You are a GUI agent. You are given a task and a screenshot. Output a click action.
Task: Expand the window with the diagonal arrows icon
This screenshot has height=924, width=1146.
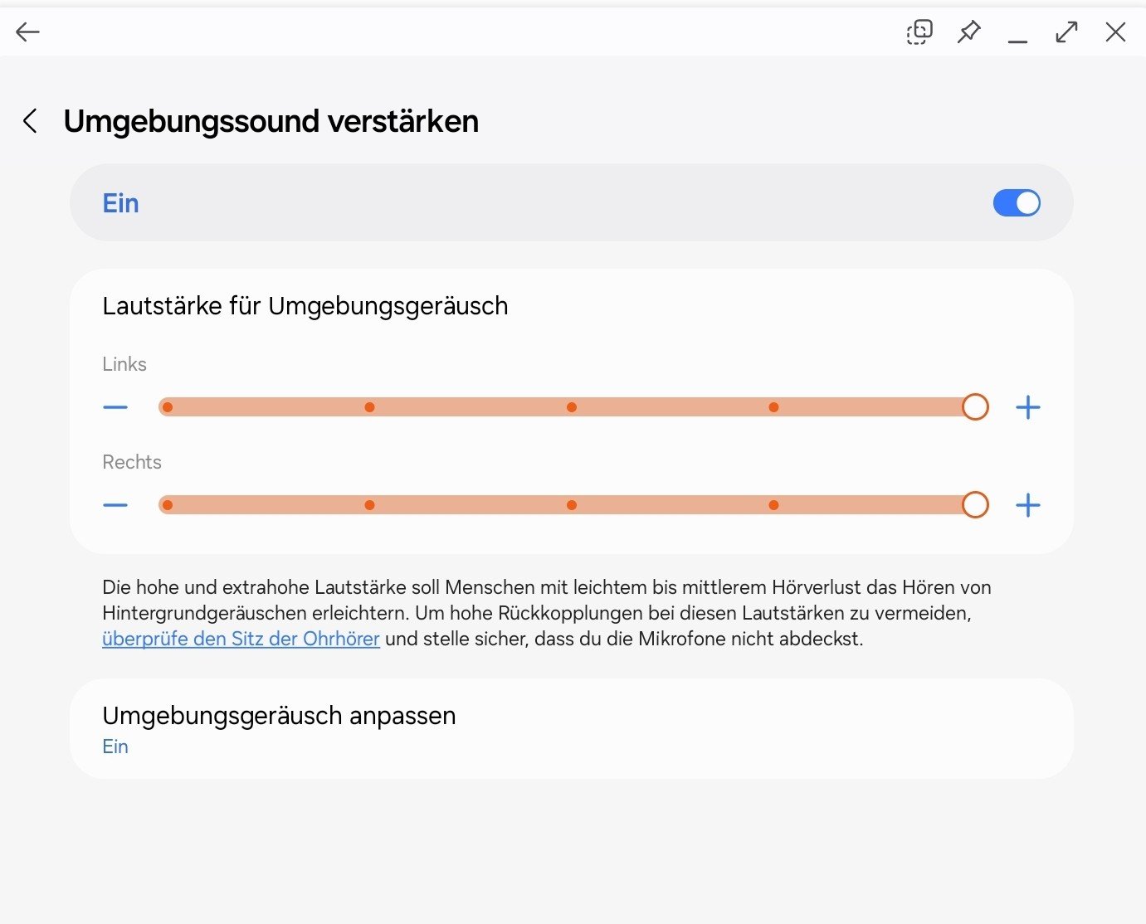(1066, 32)
